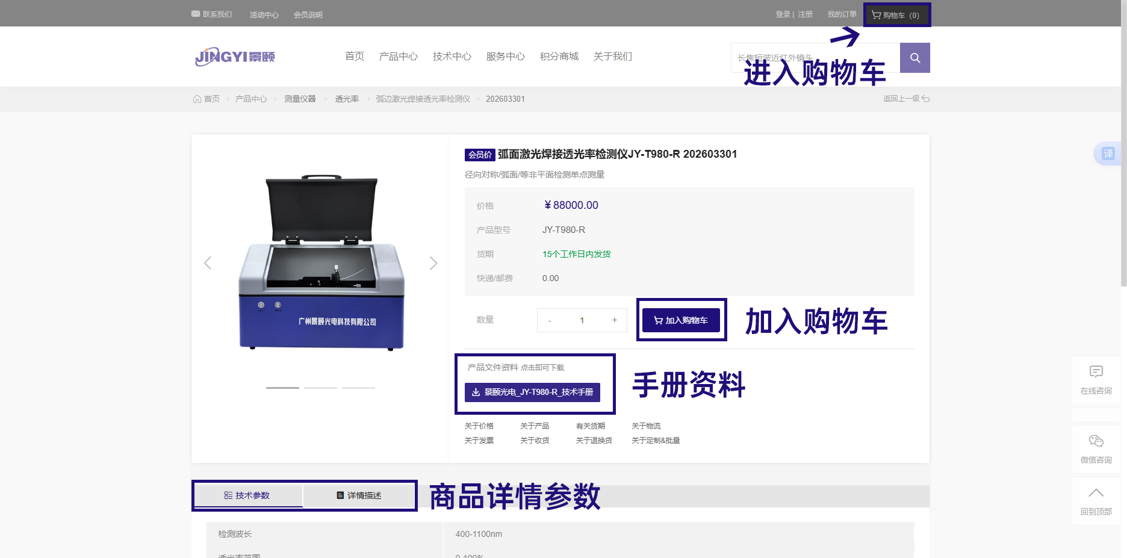This screenshot has width=1127, height=558.
Task: Click the JINGYI logo
Action: 235,57
